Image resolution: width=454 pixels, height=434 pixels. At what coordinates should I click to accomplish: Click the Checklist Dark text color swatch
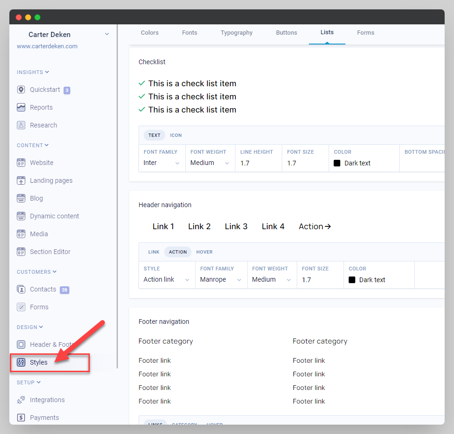click(337, 163)
